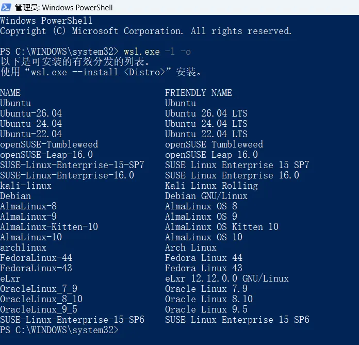Click the kali-linux distro name

pyautogui.click(x=26, y=186)
